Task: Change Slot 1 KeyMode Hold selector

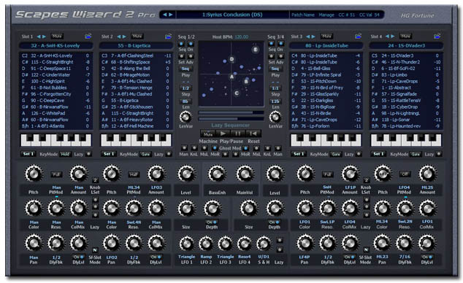Action: pos(65,154)
